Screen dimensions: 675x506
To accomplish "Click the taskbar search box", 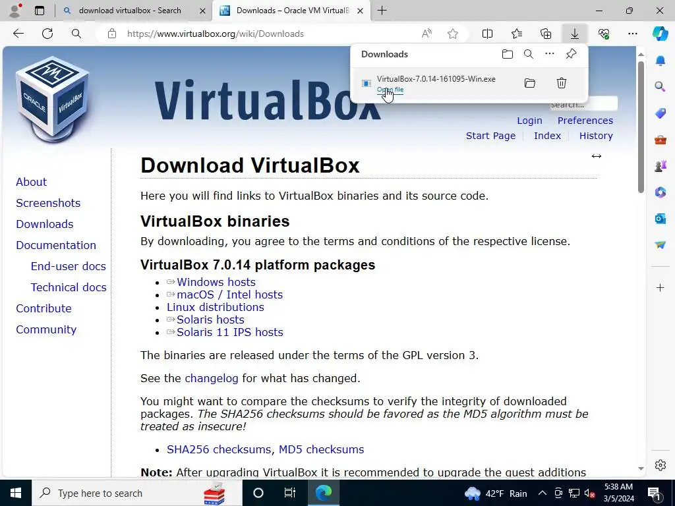I will (137, 493).
